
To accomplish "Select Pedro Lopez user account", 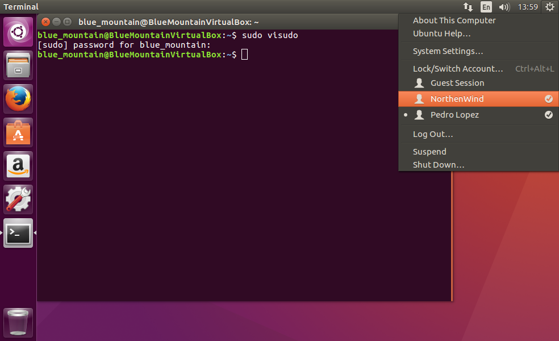I will [454, 115].
